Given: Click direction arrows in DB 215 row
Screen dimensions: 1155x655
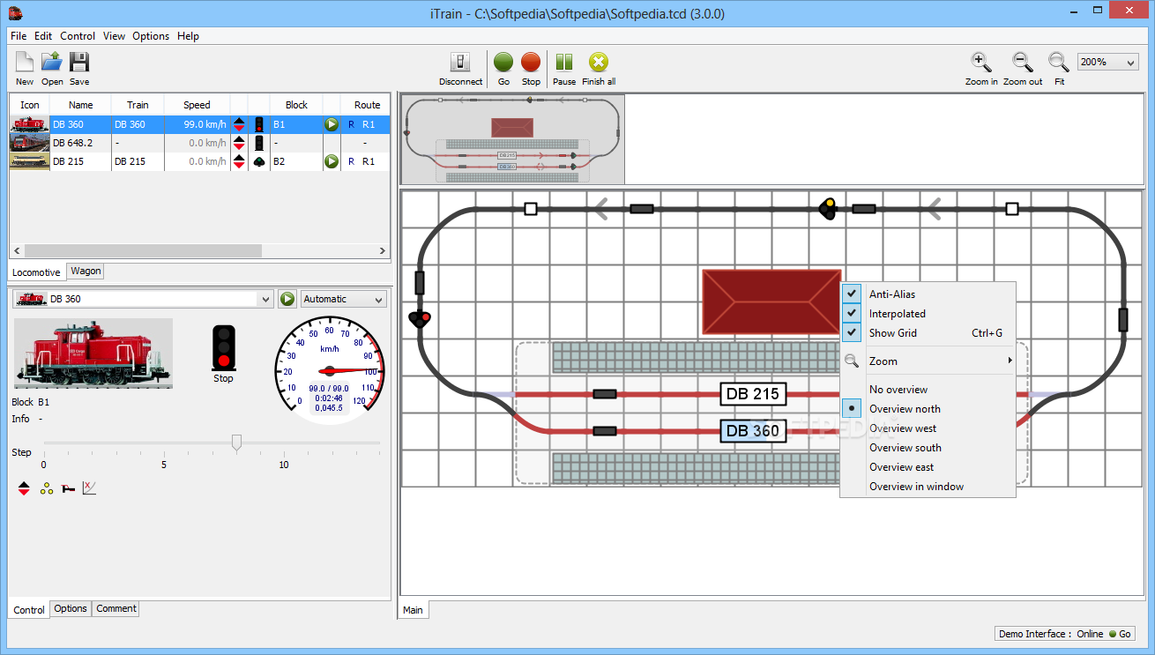Looking at the screenshot, I should pyautogui.click(x=239, y=161).
